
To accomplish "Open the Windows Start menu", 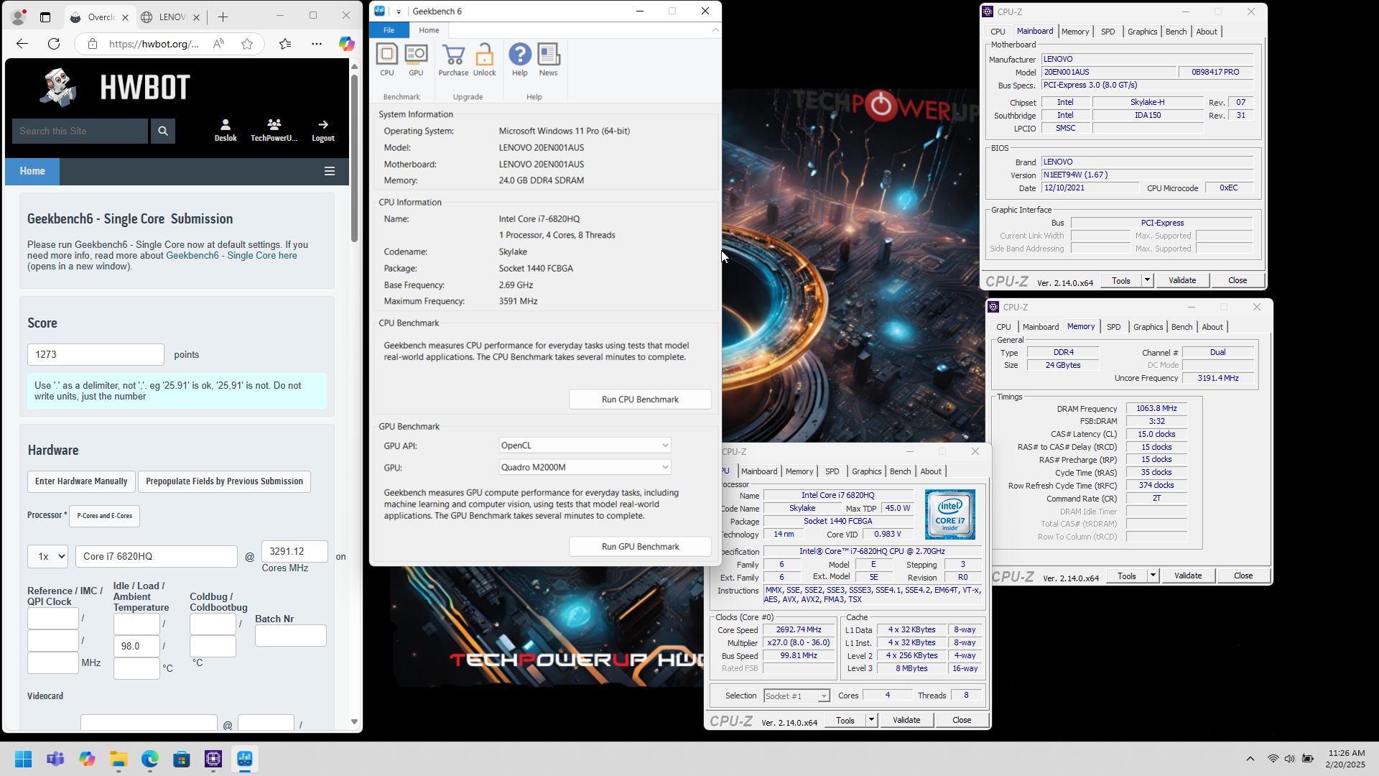I will click(23, 759).
